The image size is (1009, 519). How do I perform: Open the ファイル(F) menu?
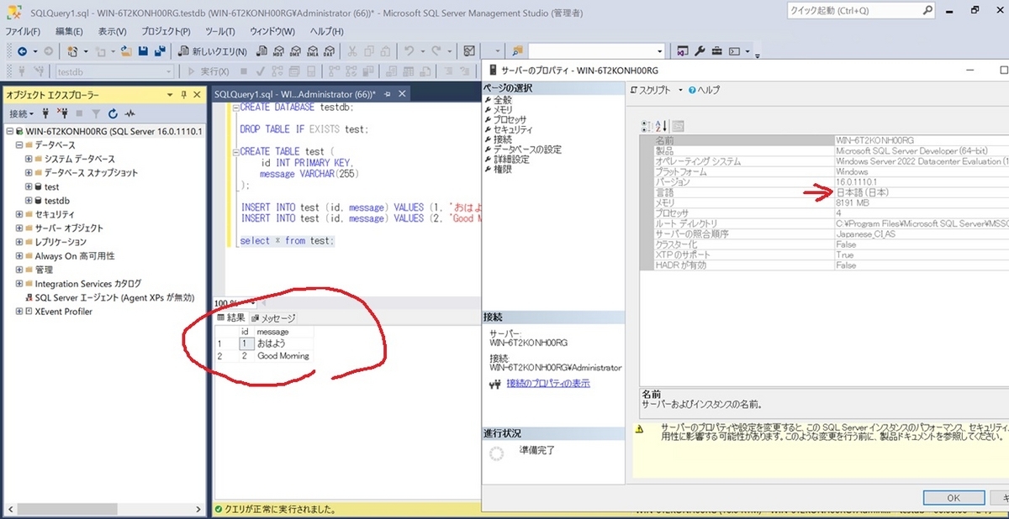[x=24, y=31]
